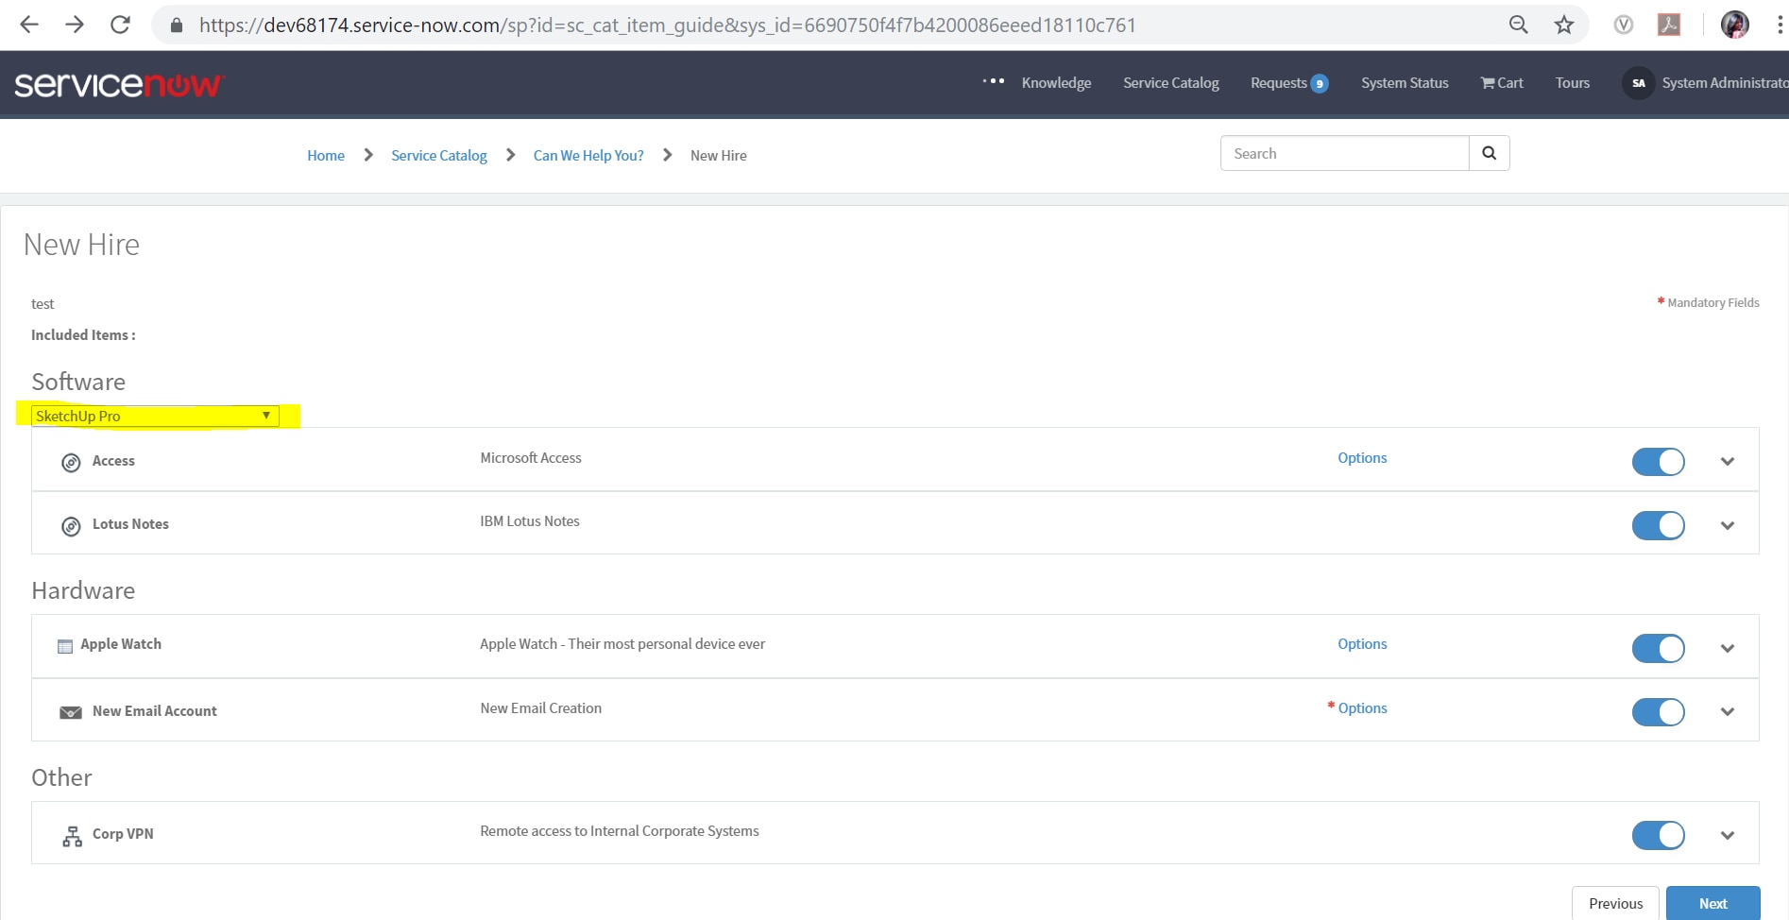
Task: Click 'Remote access to Internal Corporate Systems' text
Action: coord(620,831)
